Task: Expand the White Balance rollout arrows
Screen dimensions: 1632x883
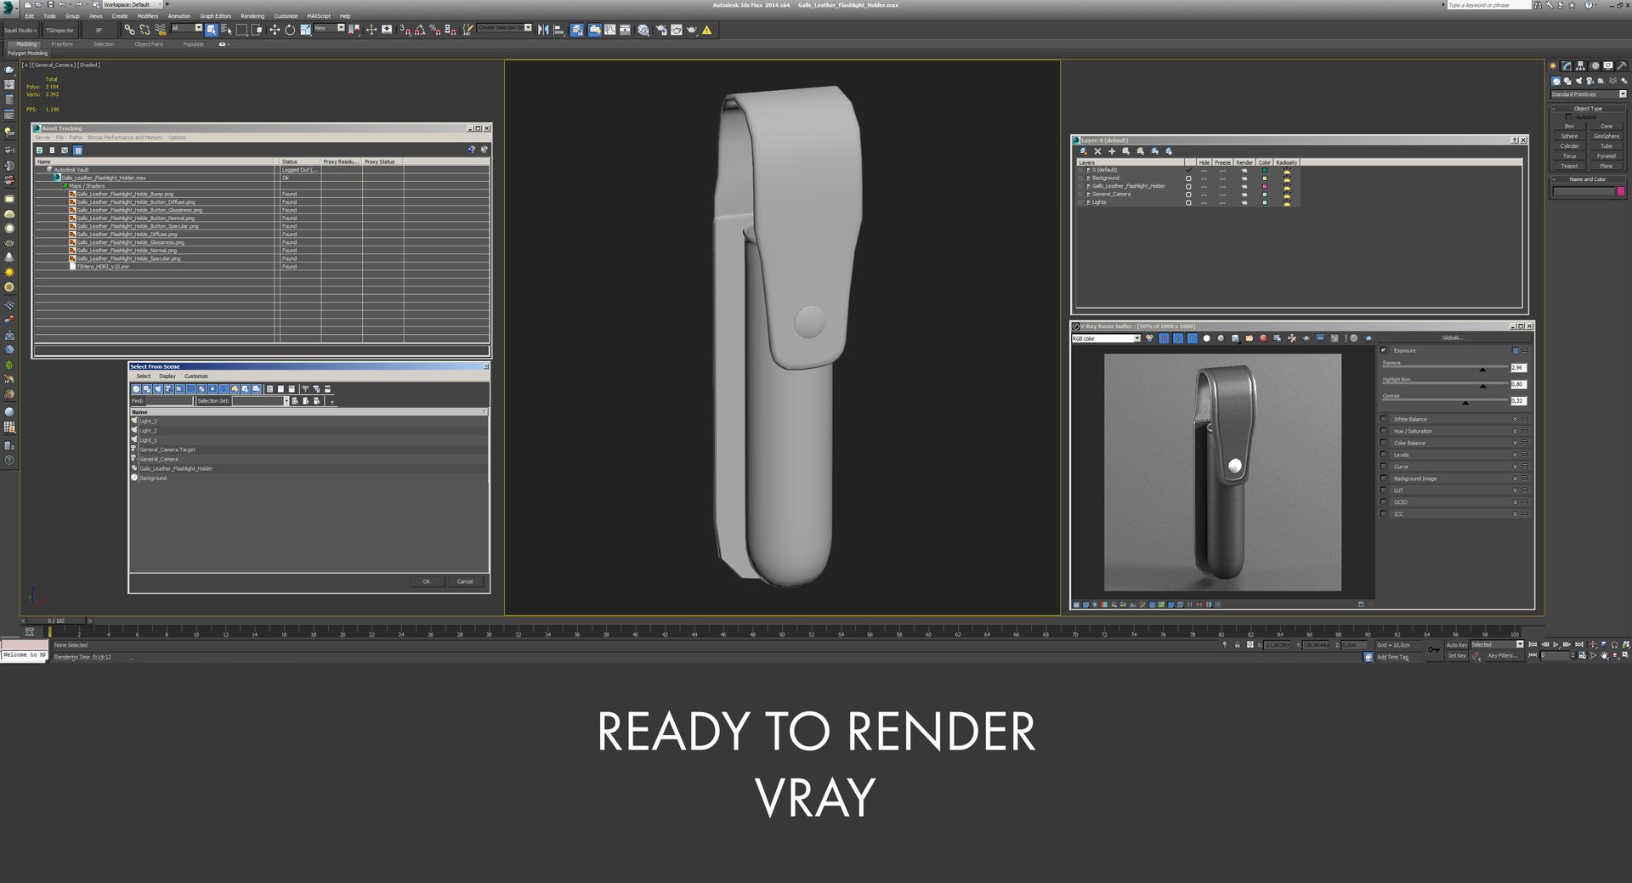Action: (1515, 419)
